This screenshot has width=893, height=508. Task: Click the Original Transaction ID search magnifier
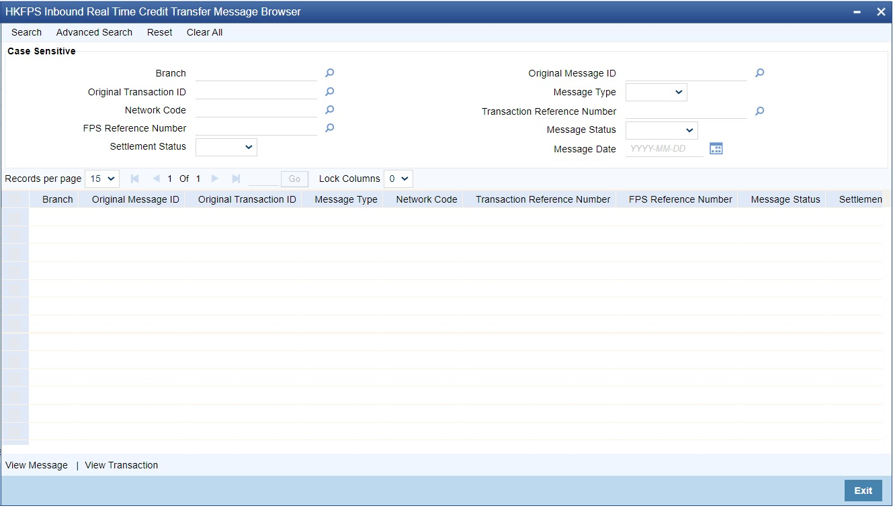(x=329, y=91)
